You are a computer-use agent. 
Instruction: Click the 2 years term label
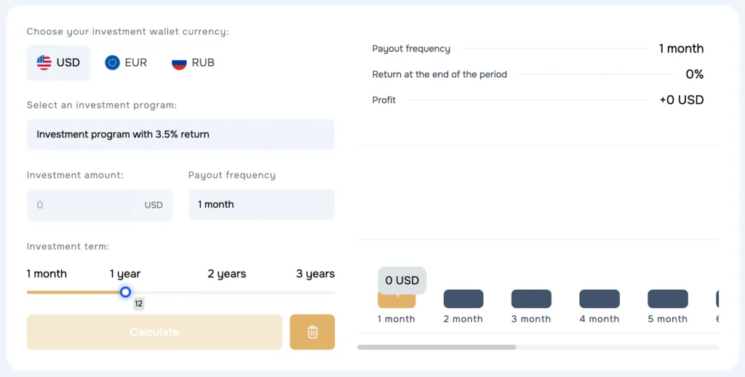[227, 274]
